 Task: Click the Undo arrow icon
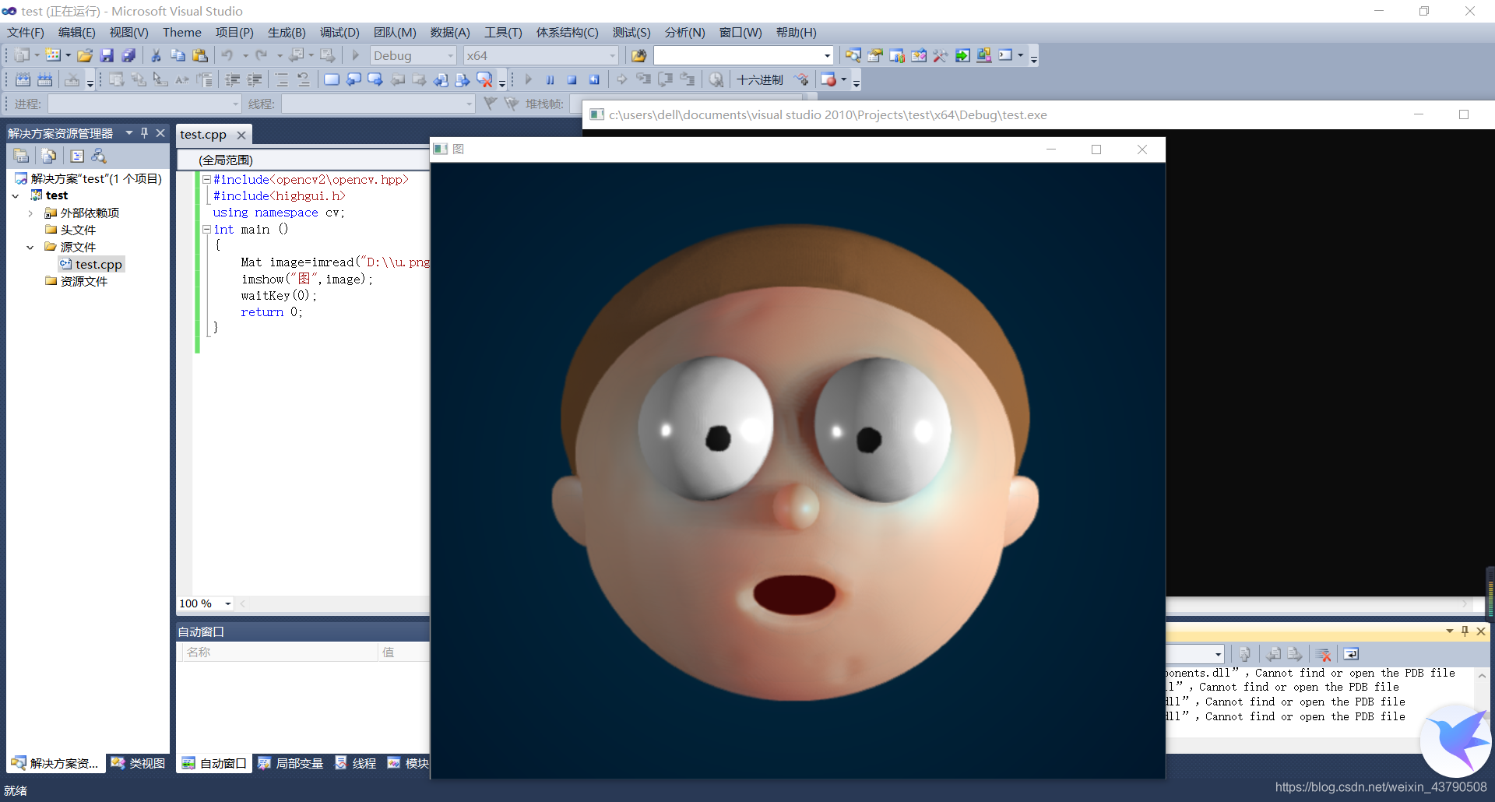pyautogui.click(x=227, y=56)
